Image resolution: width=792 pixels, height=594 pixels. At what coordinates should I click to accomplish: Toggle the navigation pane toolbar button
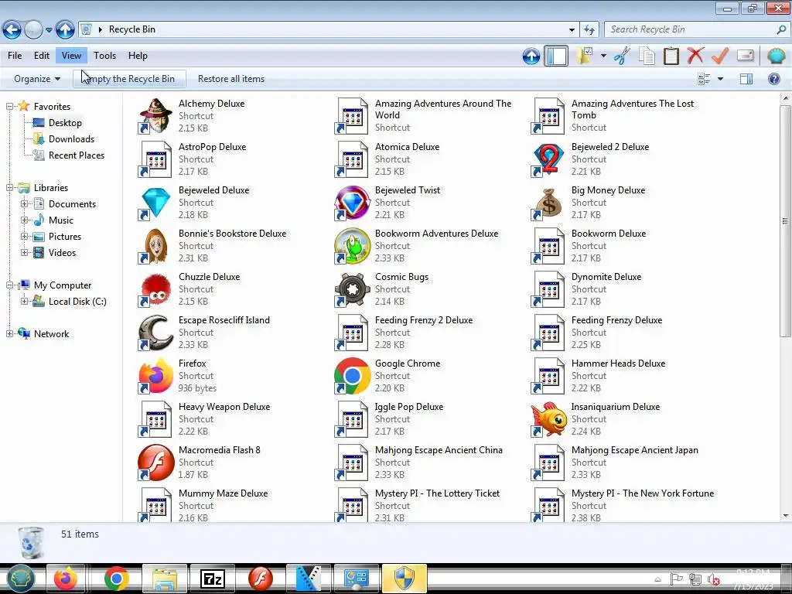556,56
